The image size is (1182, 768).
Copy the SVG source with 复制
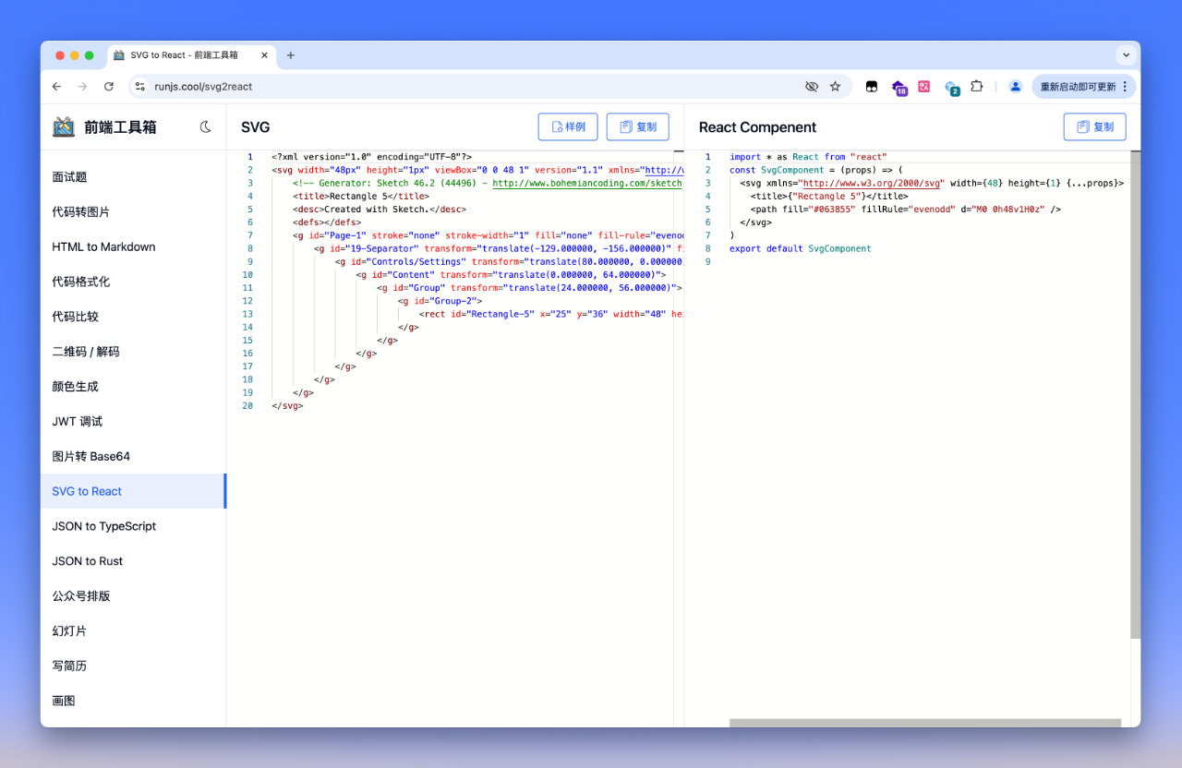(637, 126)
